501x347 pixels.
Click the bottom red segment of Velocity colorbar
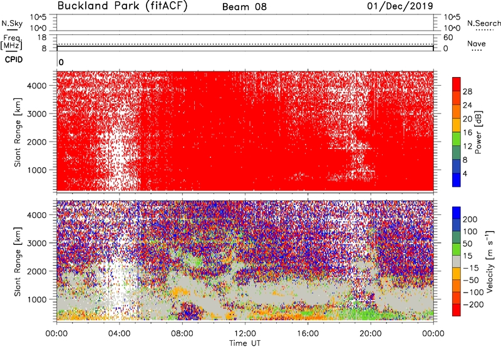[457, 310]
